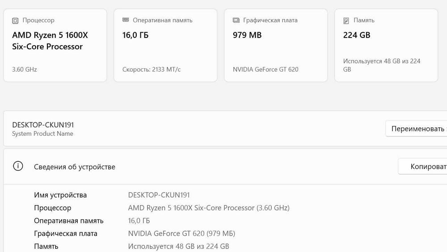This screenshot has width=447, height=252.
Task: Click the processor chip icon
Action: coord(15,21)
